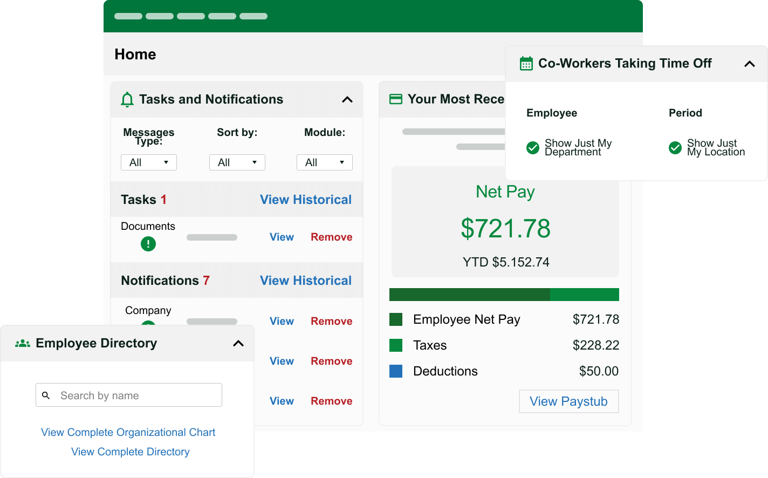768x478 pixels.
Task: Collapse the Employee Directory panel
Action: click(x=238, y=343)
